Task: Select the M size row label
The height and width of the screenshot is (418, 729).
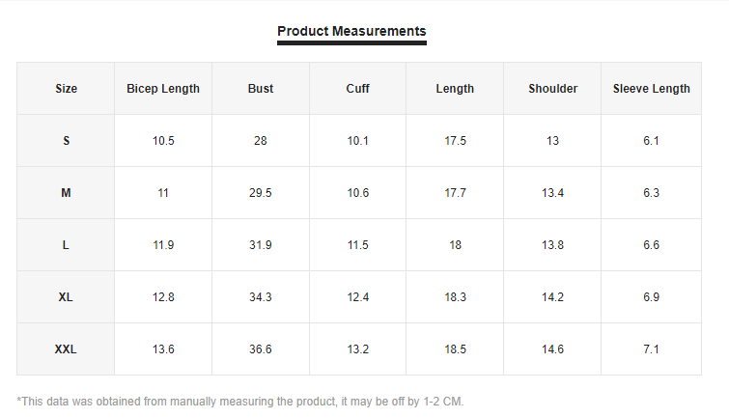Action: tap(66, 193)
